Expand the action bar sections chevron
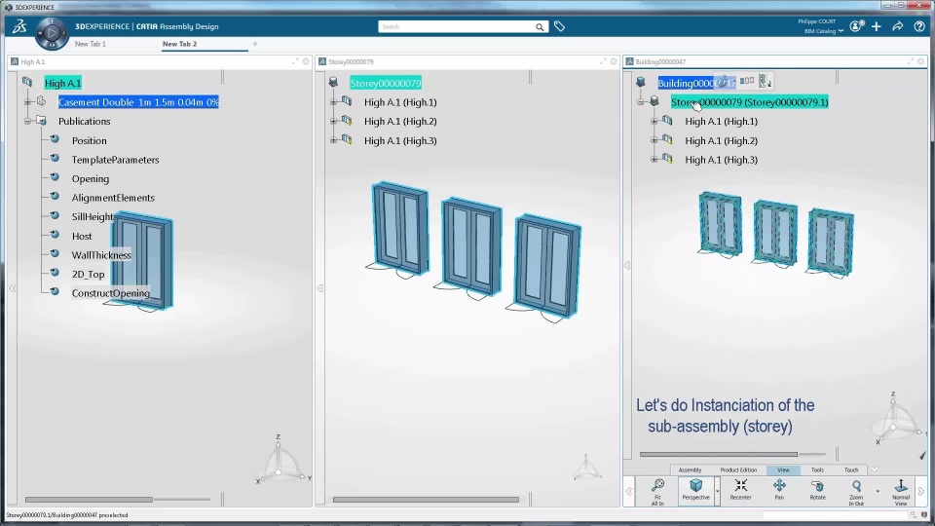This screenshot has height=526, width=935. click(875, 470)
